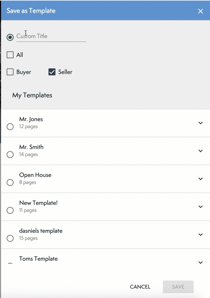
Task: Expand the Toms Template chevron
Action: 201,262
